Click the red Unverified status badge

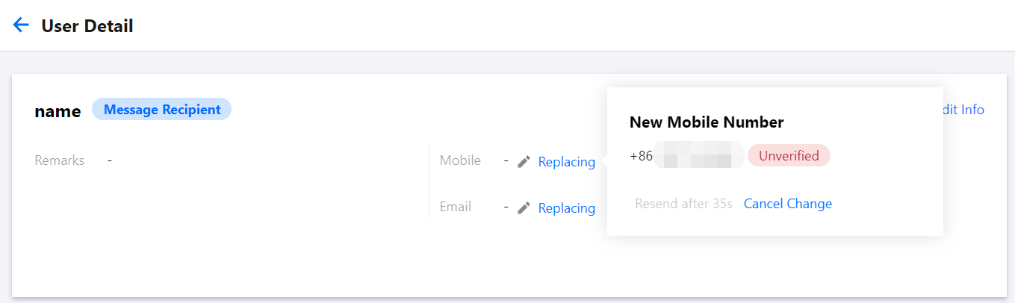(789, 156)
